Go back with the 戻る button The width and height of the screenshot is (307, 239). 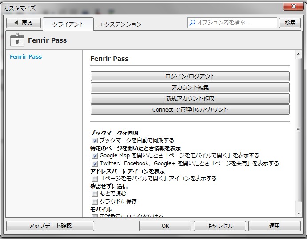tap(24, 23)
